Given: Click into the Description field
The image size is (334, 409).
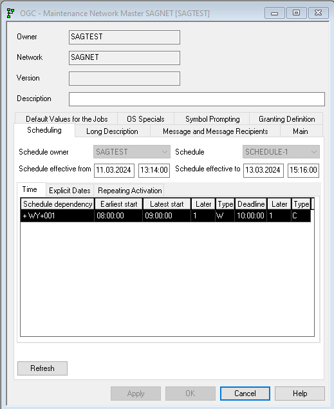Looking at the screenshot, I should (x=197, y=99).
